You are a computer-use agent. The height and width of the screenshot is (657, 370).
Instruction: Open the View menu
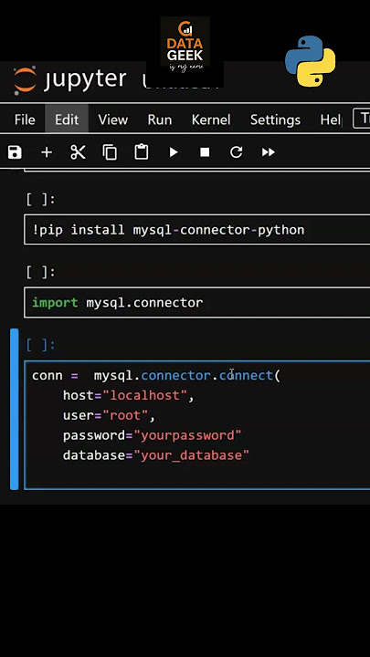click(113, 120)
